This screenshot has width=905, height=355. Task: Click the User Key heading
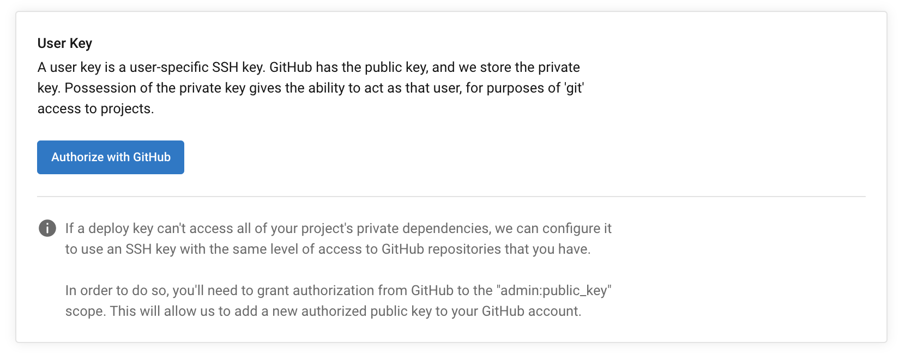coord(64,43)
